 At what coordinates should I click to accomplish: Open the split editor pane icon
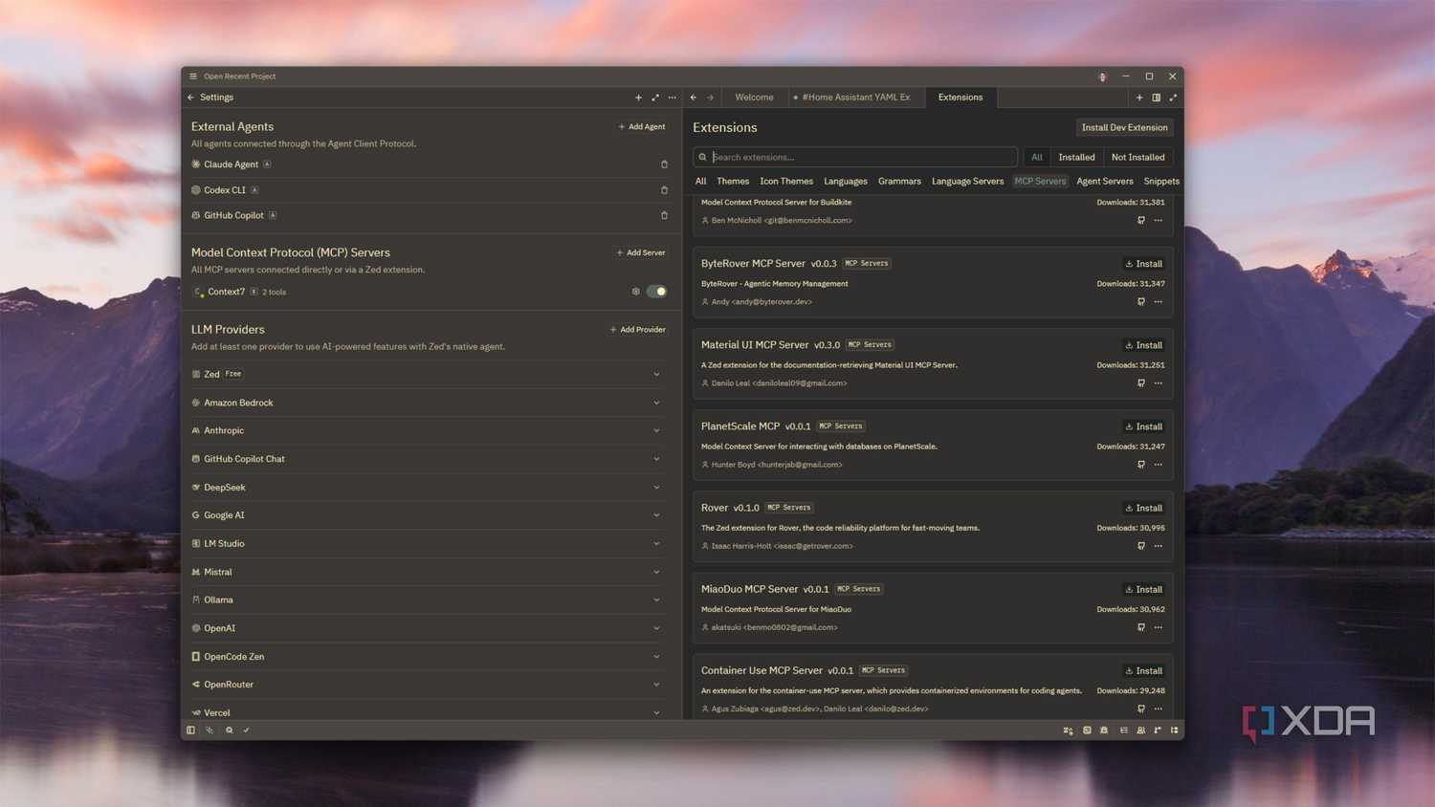1156,98
